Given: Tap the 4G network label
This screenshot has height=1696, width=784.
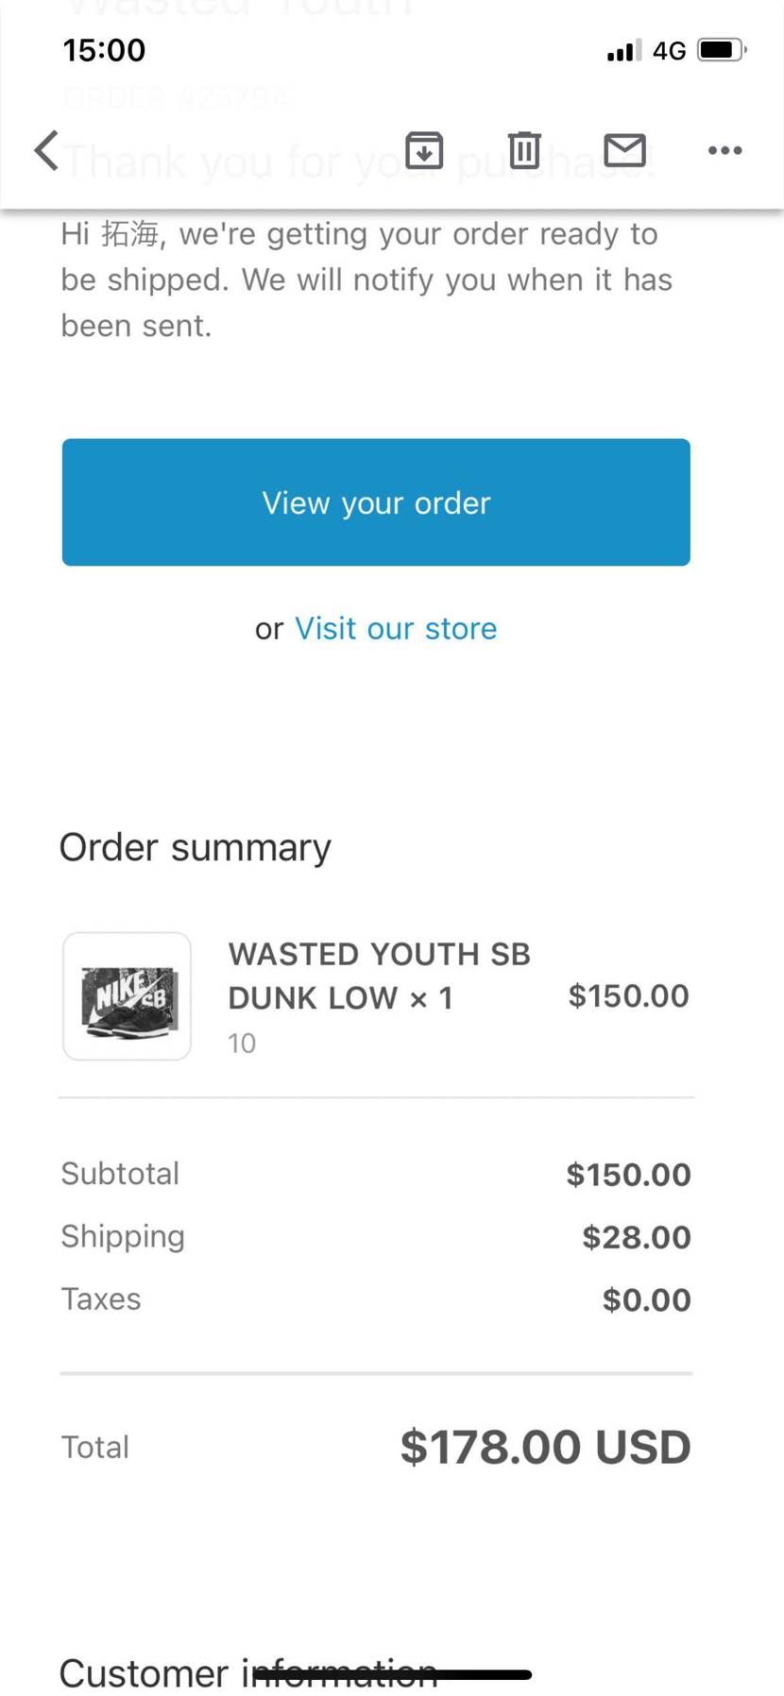Looking at the screenshot, I should pos(669,51).
